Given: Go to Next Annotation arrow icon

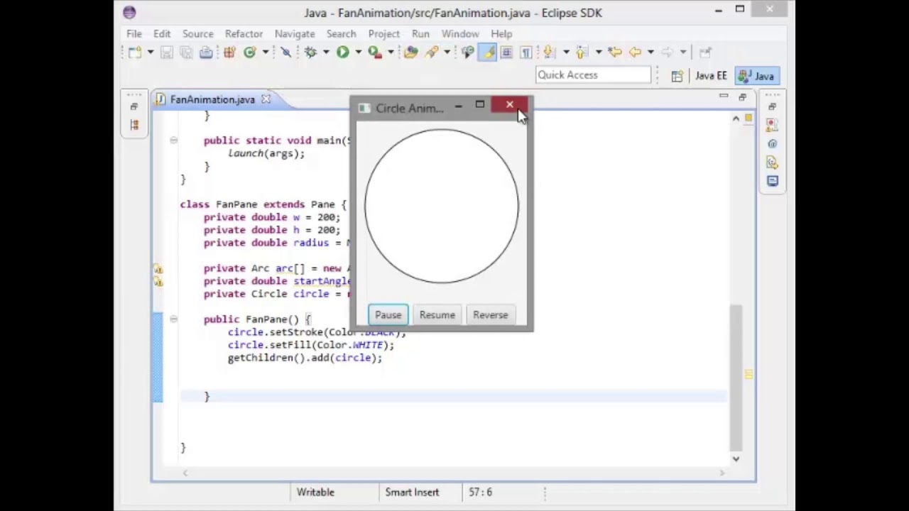Looking at the screenshot, I should click(549, 52).
